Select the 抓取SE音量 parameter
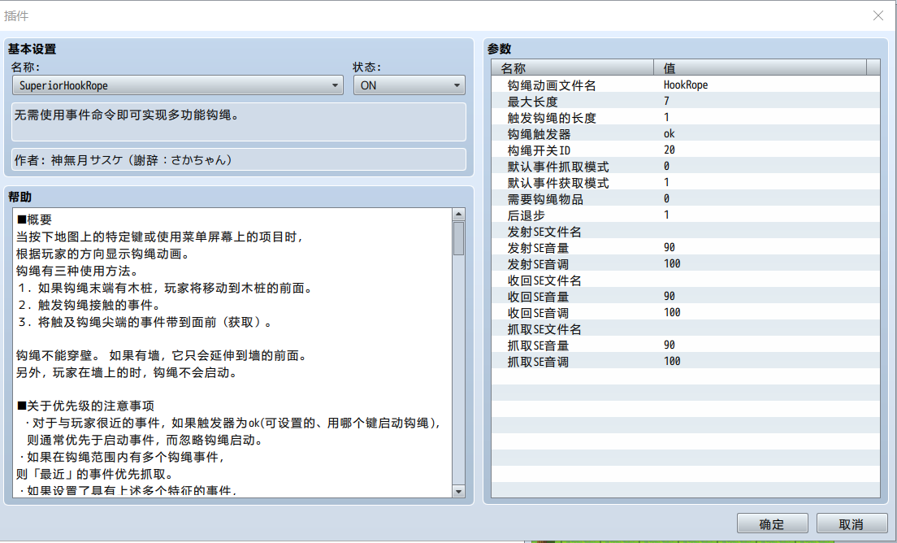 (685, 345)
